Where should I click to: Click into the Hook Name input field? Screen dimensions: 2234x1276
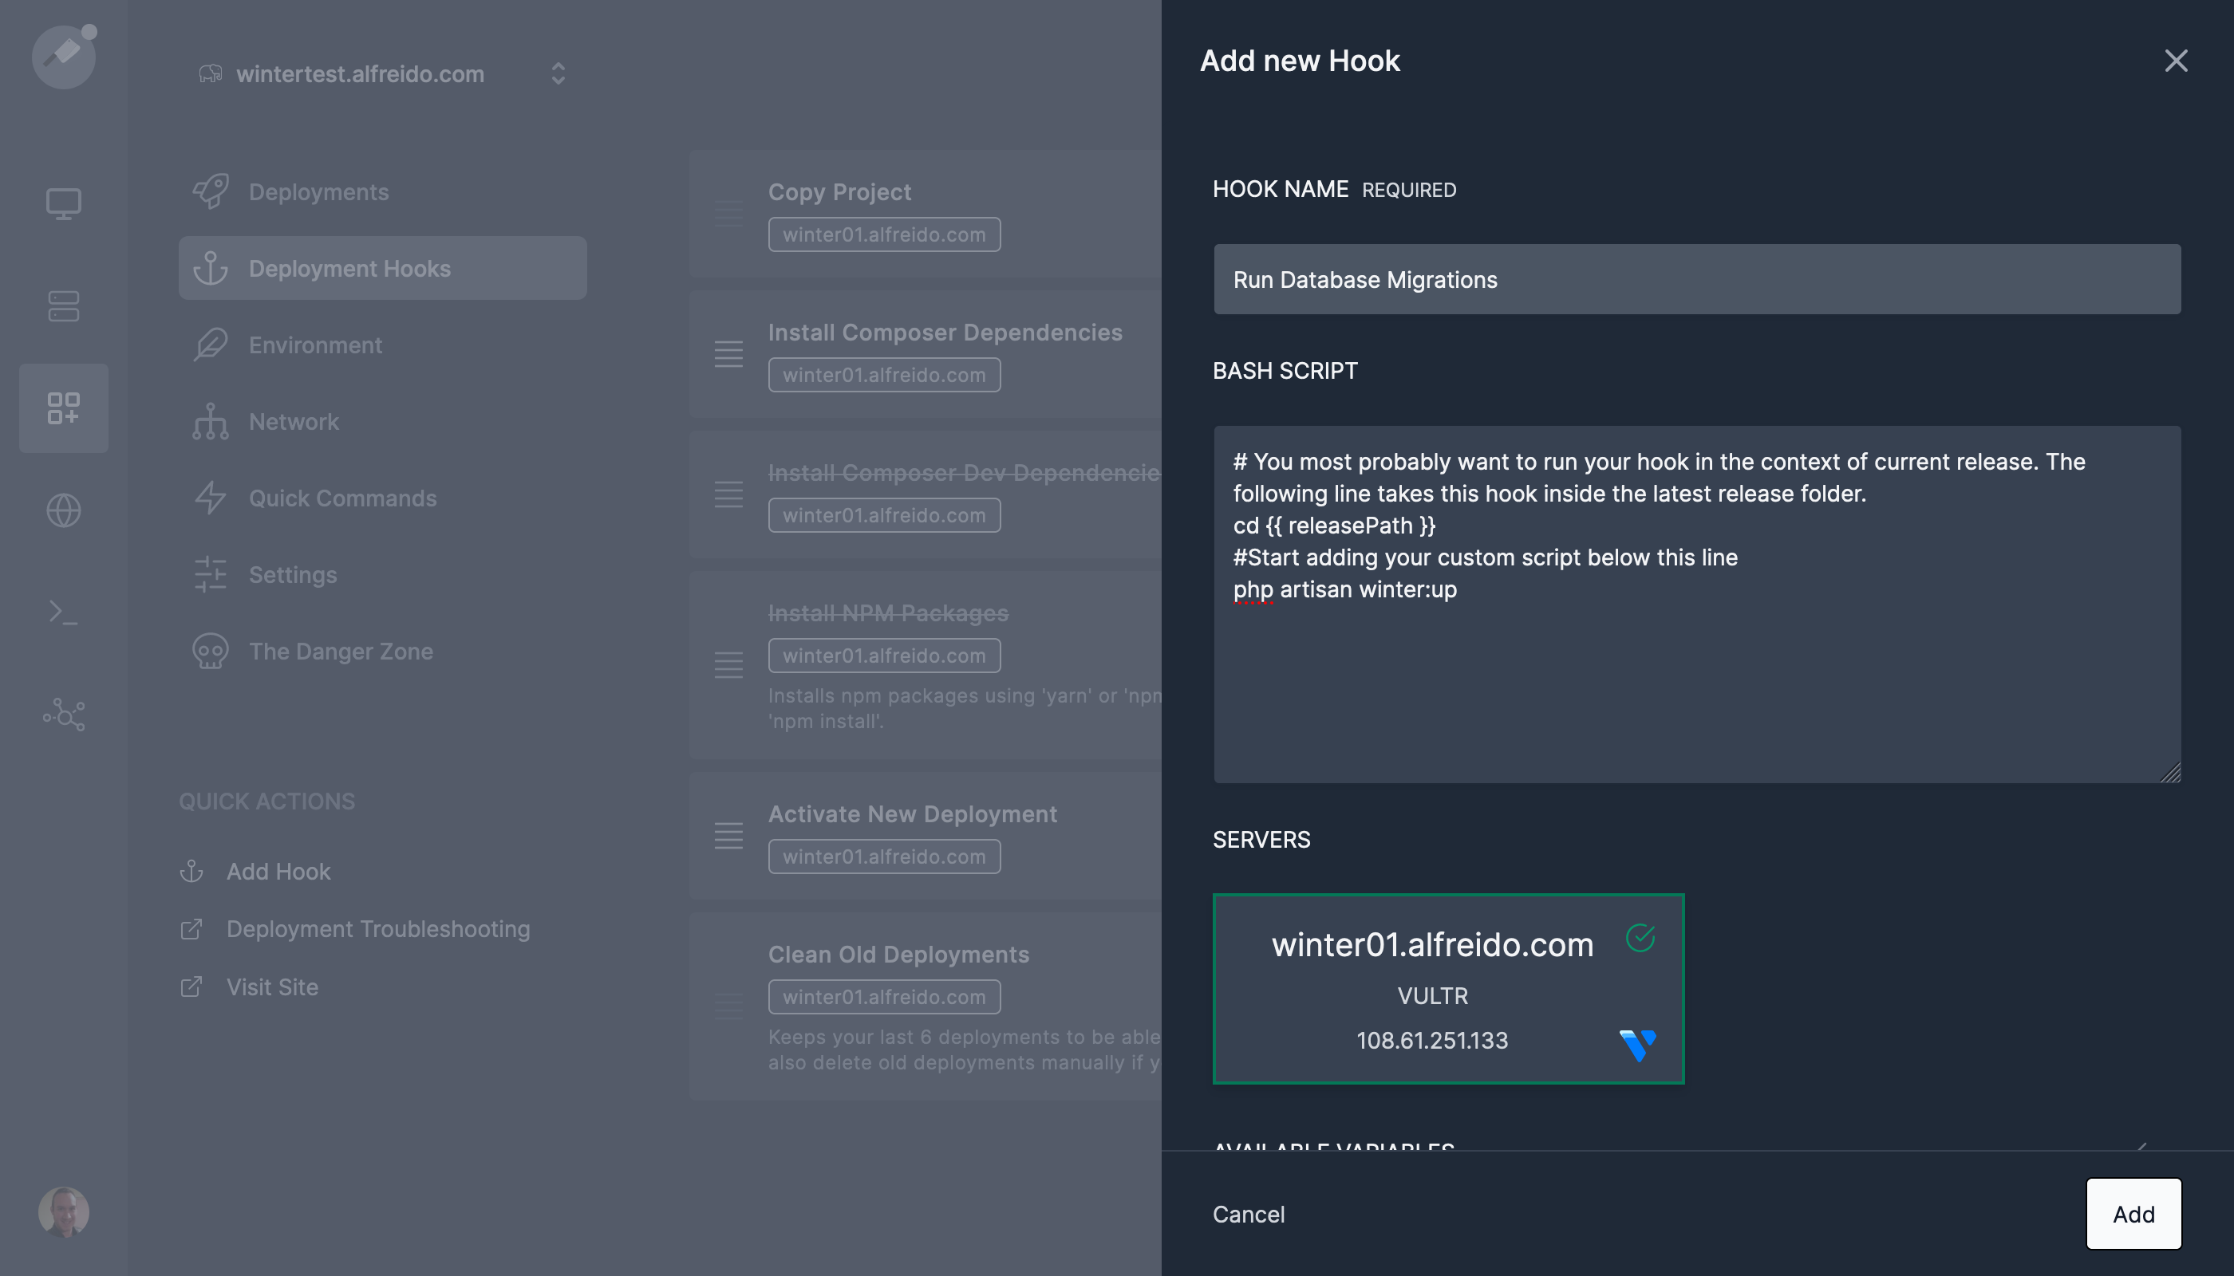(x=1695, y=280)
